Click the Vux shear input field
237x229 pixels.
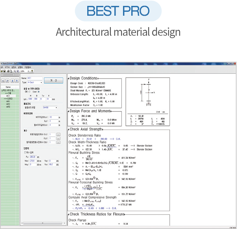tap(52, 165)
